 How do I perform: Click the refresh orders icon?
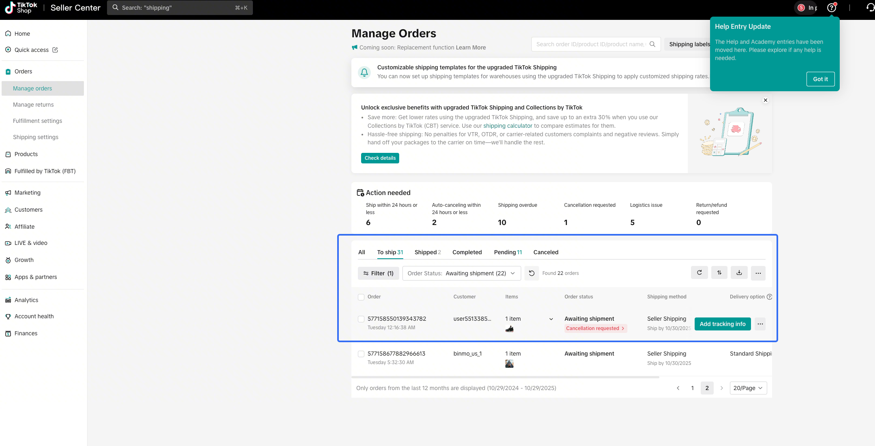(699, 273)
